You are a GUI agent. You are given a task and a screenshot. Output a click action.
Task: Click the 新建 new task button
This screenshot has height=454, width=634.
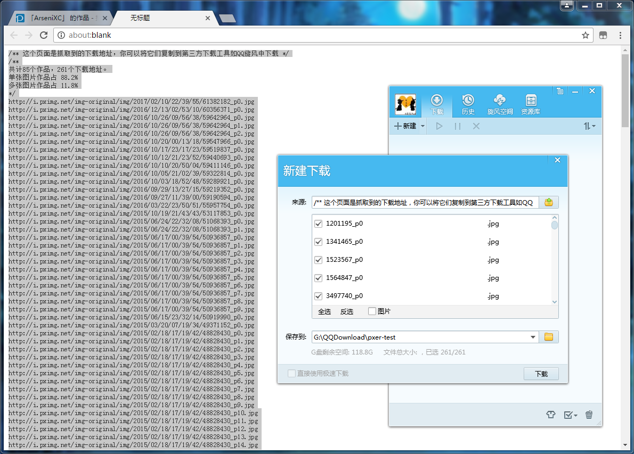coord(405,126)
